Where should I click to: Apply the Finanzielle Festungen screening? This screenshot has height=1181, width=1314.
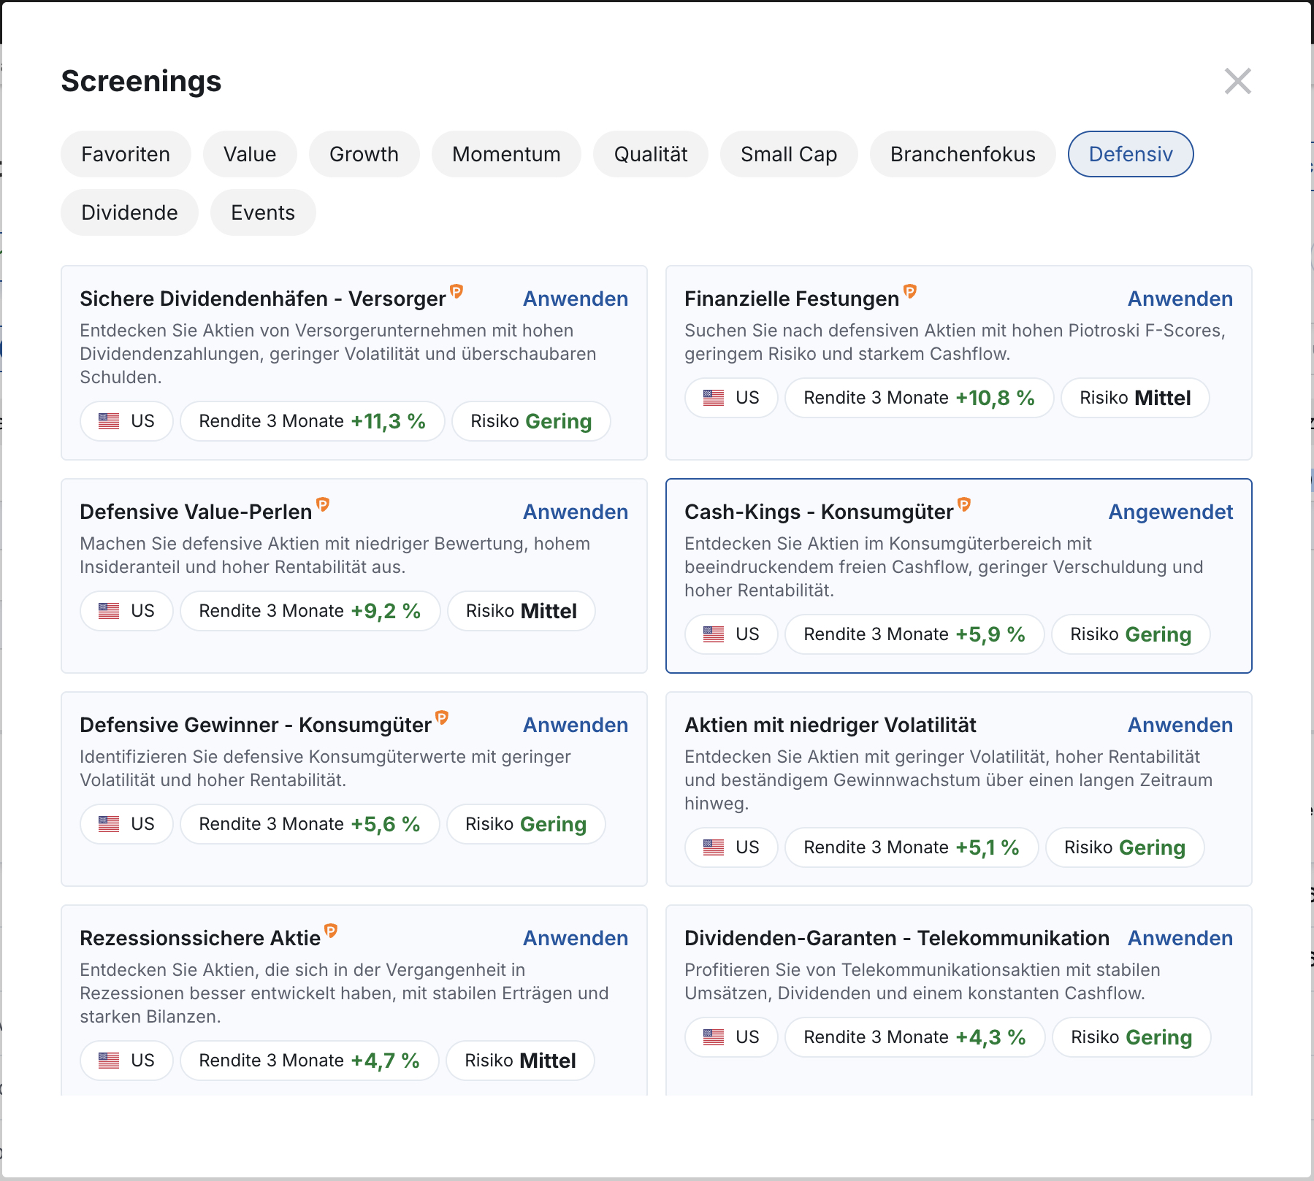point(1180,299)
